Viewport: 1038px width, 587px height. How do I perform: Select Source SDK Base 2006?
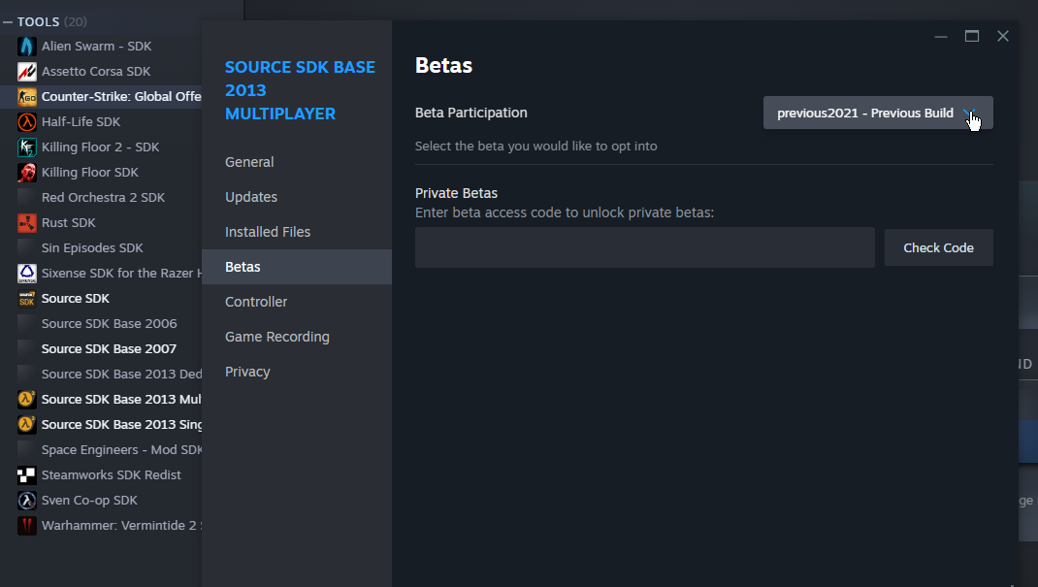110,324
